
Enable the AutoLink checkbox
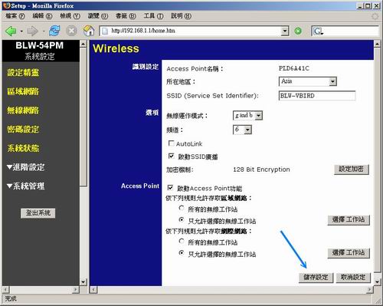click(172, 143)
